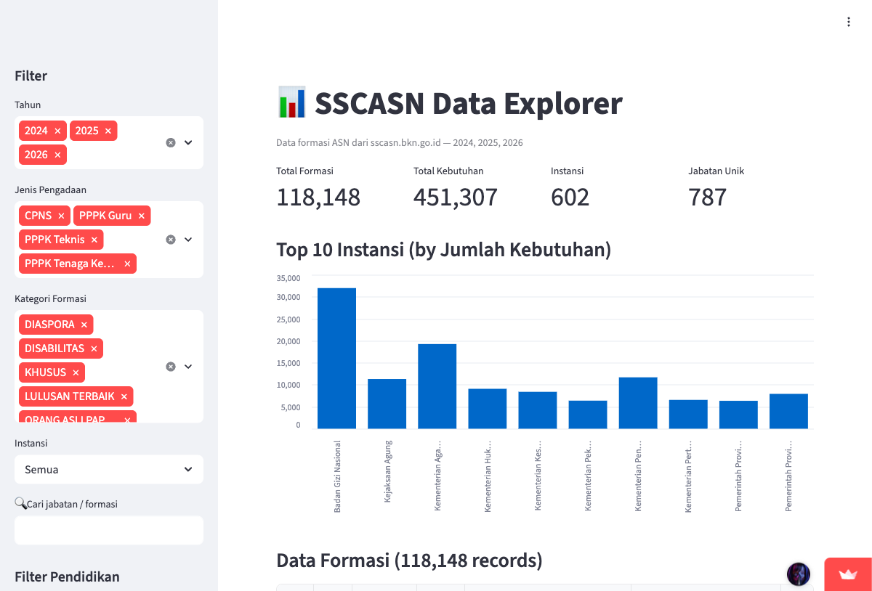Screen dimensions: 872x591
Task: Remove the CPNS filter tag
Action: (x=62, y=216)
